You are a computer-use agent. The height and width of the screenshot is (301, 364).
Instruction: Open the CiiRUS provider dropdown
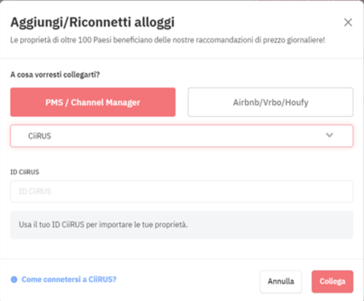(182, 136)
